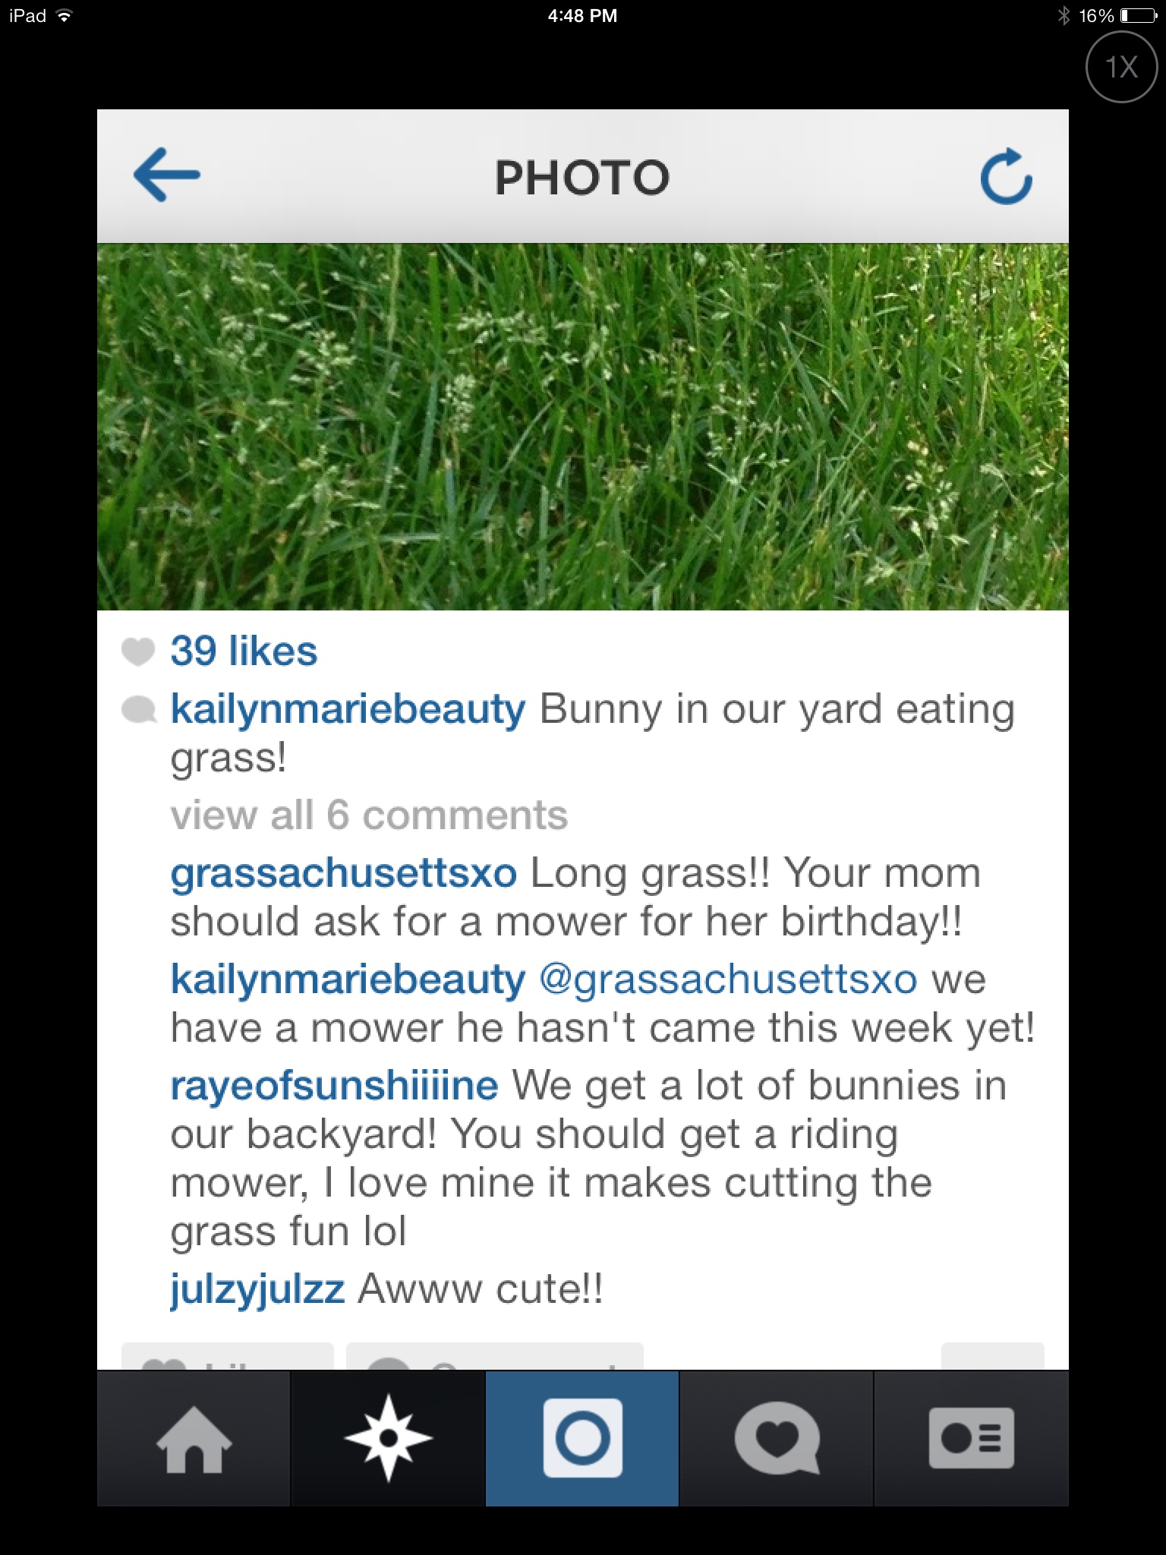Tap the heart icon beside likes
1166x1555 pixels.
[x=138, y=651]
